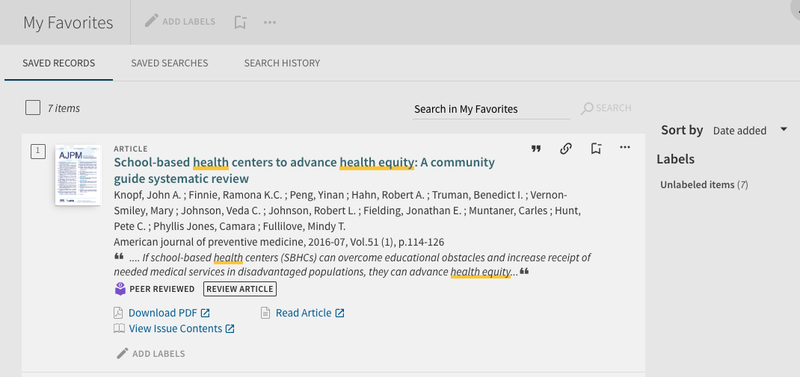This screenshot has height=377, width=800.
Task: Open the View Issue Contents link
Action: click(175, 328)
